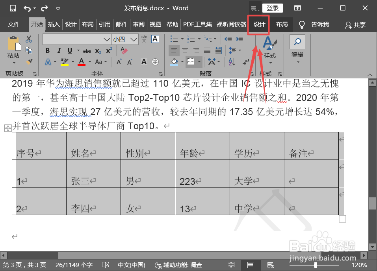This screenshot has height=271, width=377.
Task: Open the font color dropdown arrow
Action: point(90,62)
